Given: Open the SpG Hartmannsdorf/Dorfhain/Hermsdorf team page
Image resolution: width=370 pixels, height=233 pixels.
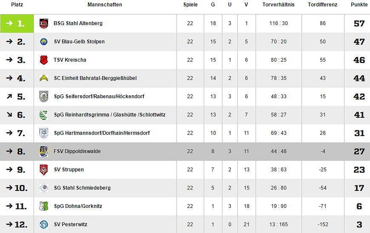Looking at the screenshot, I should 102,133.
